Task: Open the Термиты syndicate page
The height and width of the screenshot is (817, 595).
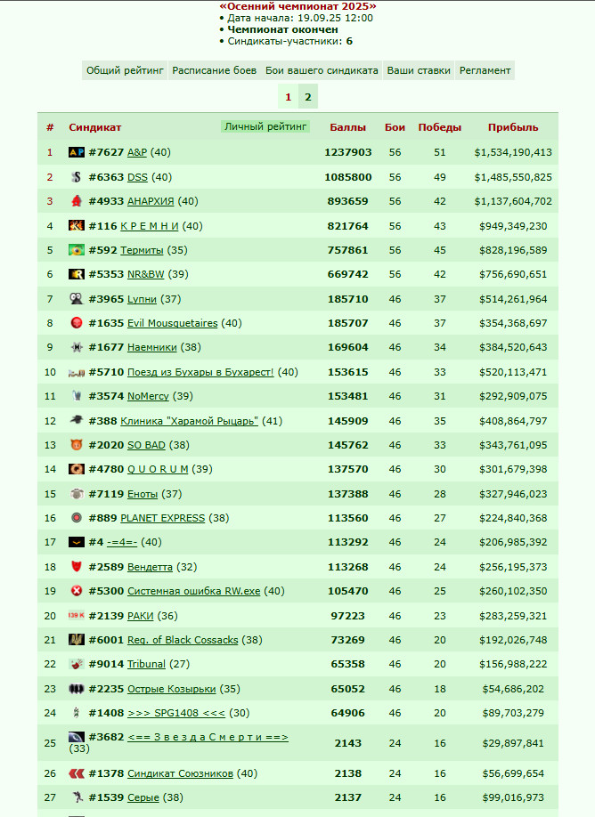Action: coord(142,250)
